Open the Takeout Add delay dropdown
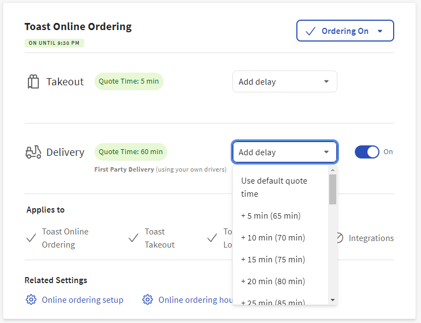The image size is (421, 323). coord(284,81)
